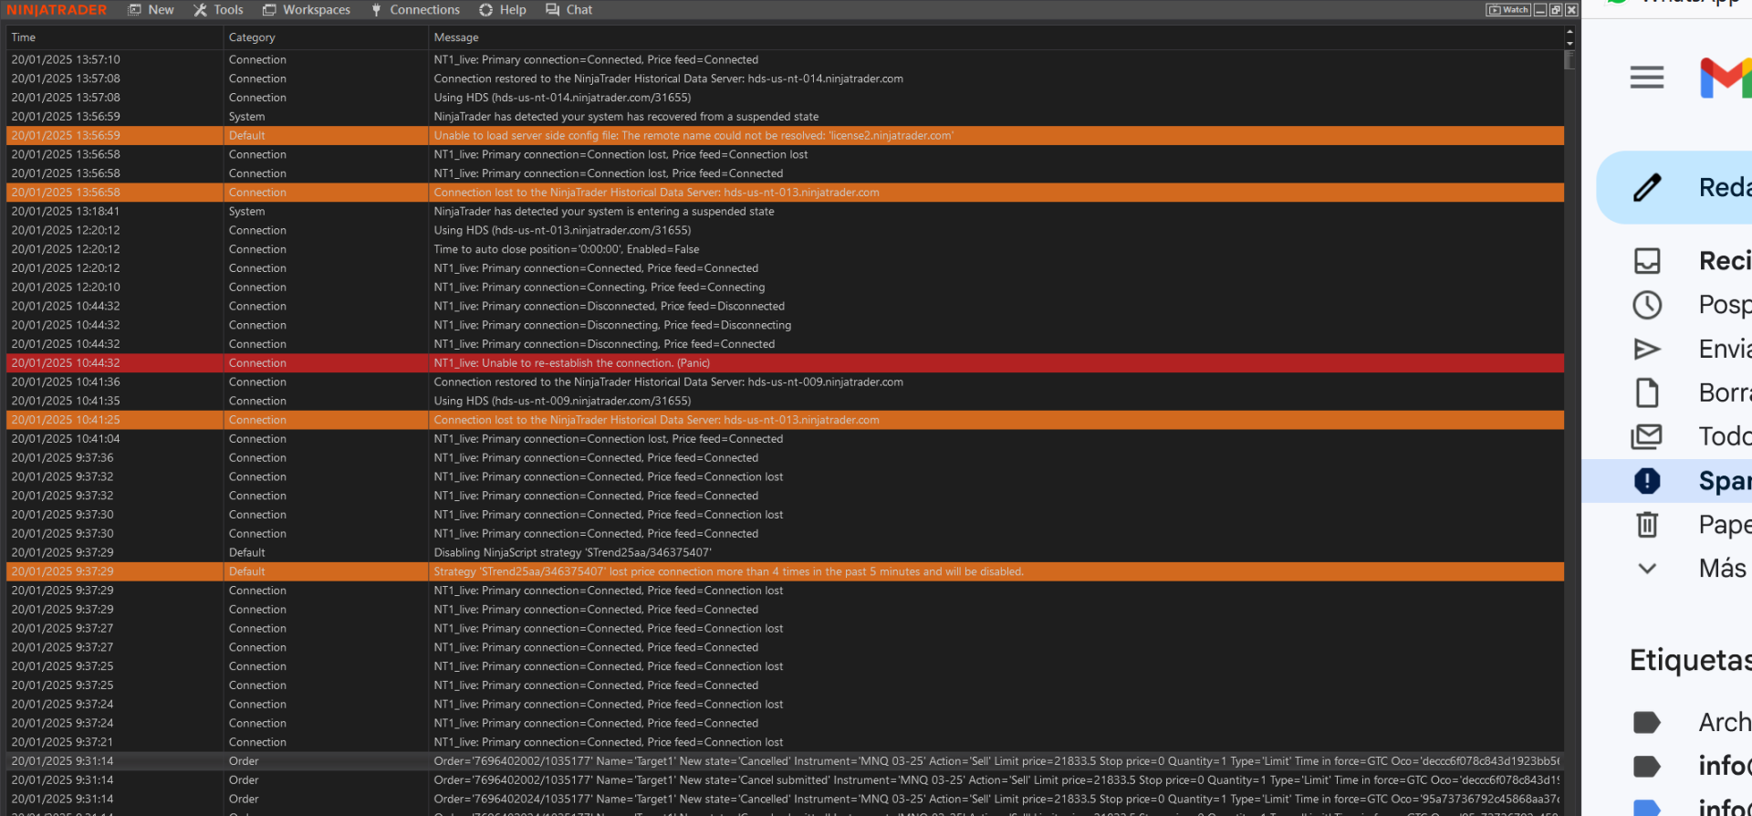Open the Spam folder icon
Screen dimensions: 1752x816
point(1647,481)
